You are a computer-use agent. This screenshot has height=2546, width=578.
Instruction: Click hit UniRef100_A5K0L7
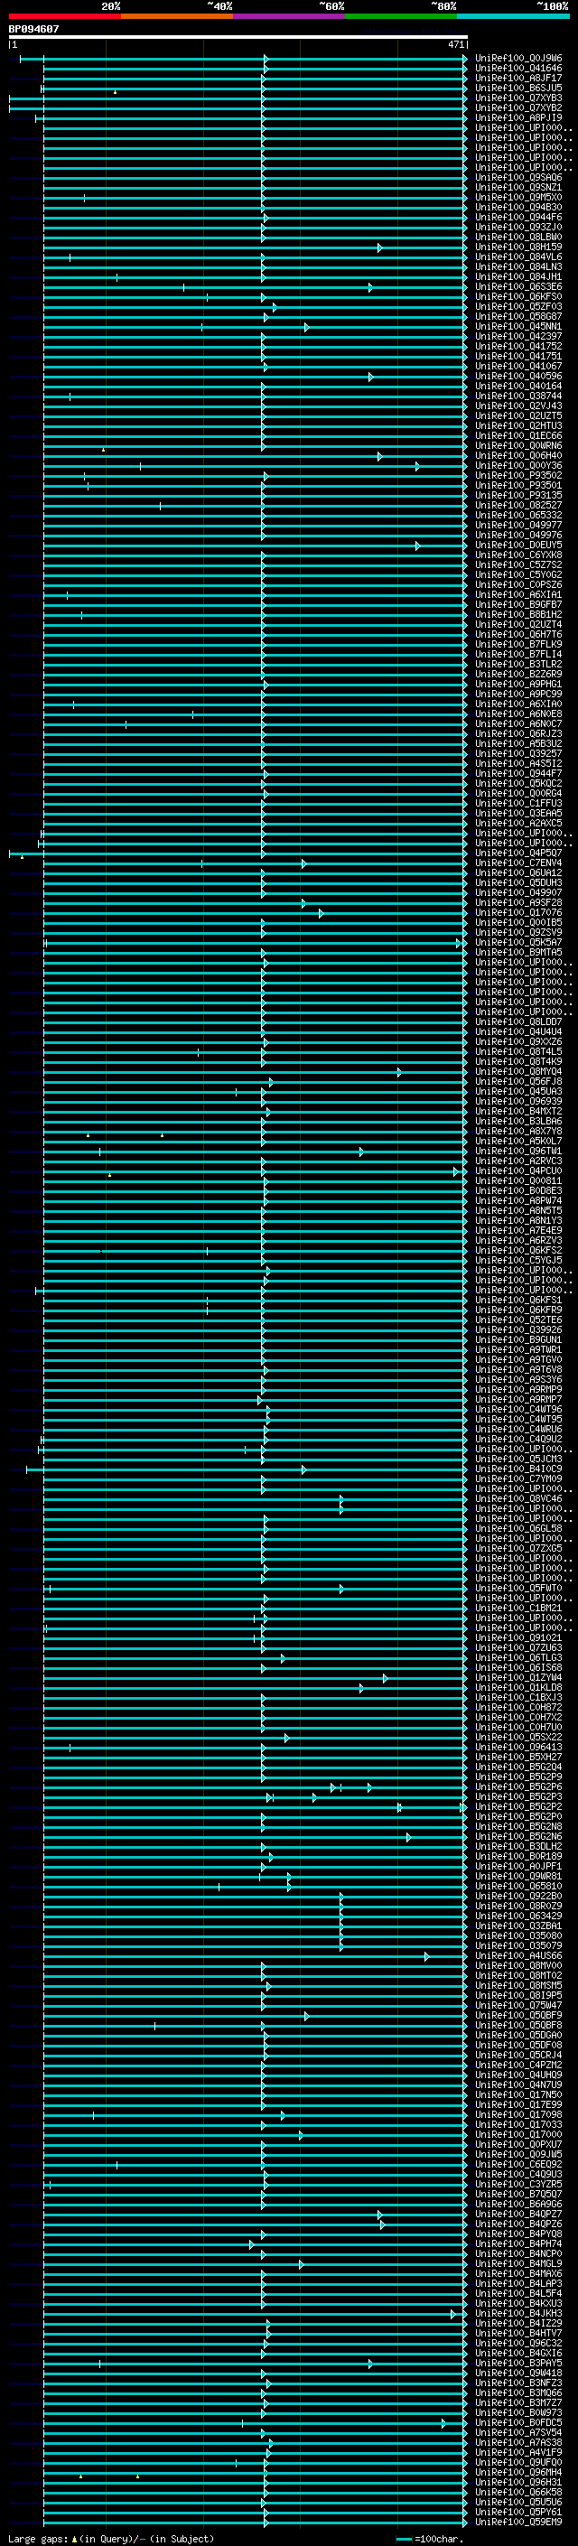[x=518, y=1141]
